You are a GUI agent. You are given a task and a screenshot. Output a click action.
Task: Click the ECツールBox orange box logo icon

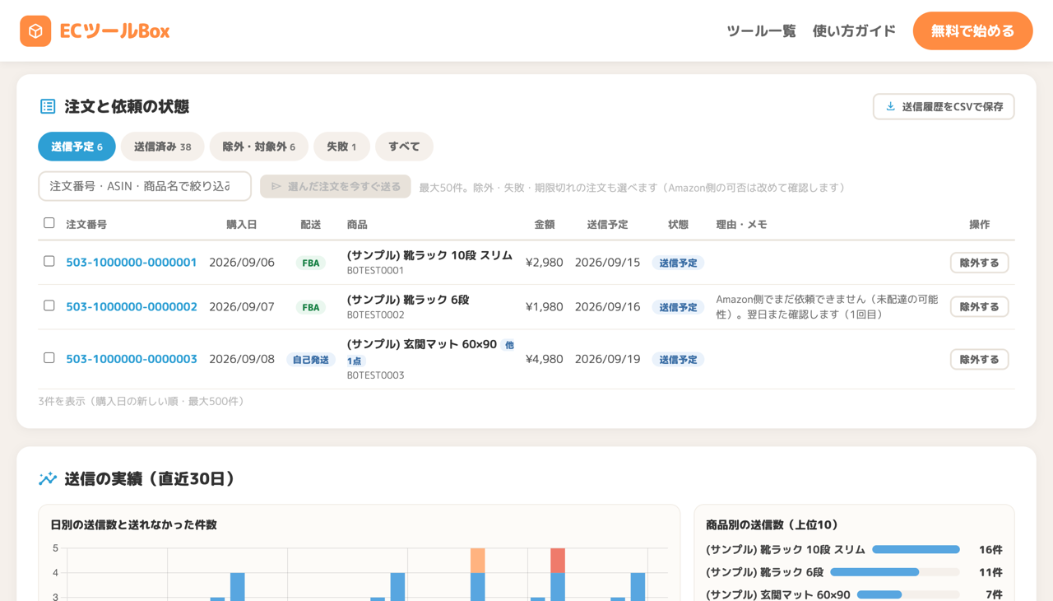tap(35, 31)
